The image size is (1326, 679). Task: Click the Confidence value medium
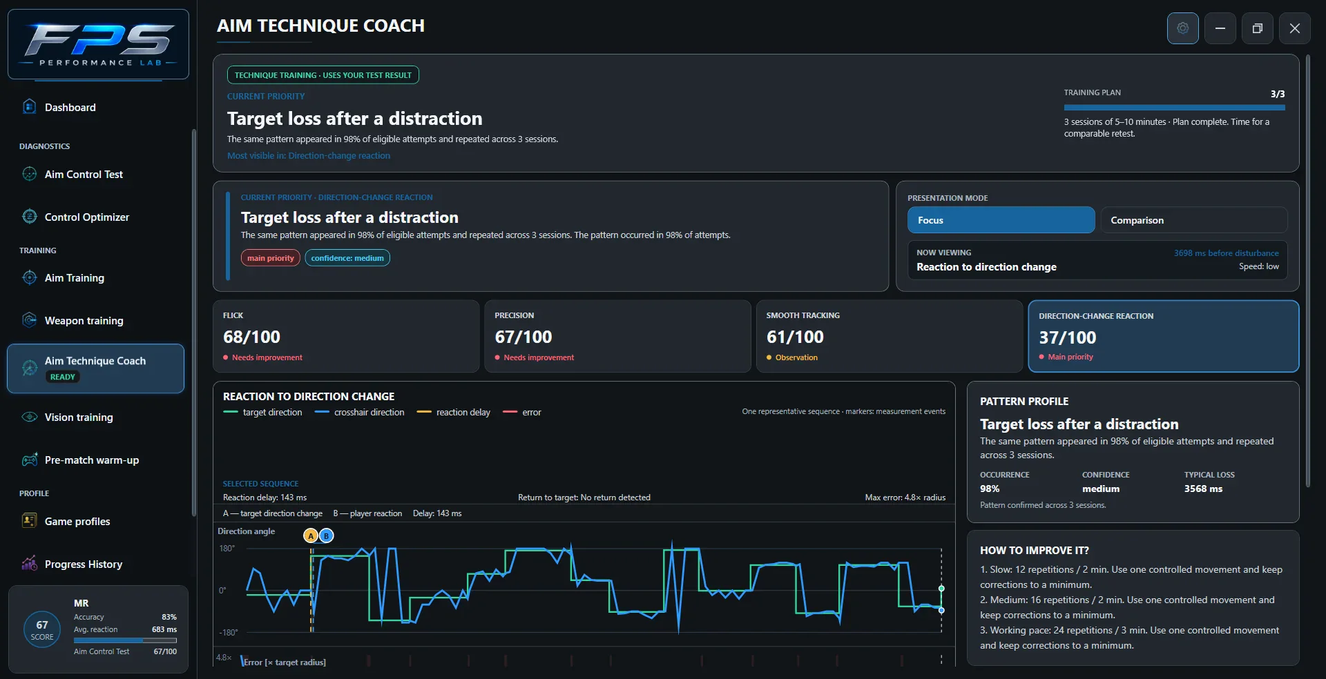pyautogui.click(x=1101, y=489)
